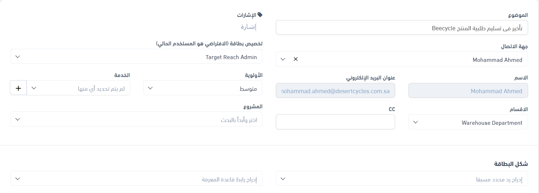This screenshot has width=539, height=193.
Task: Click the CC input field
Action: point(335,122)
